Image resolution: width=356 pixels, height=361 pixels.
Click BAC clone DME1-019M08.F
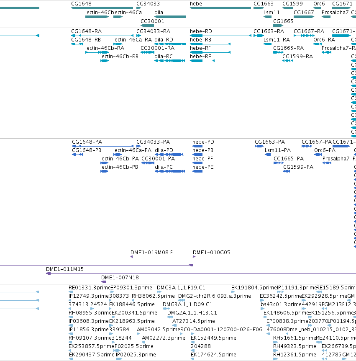[151, 253]
